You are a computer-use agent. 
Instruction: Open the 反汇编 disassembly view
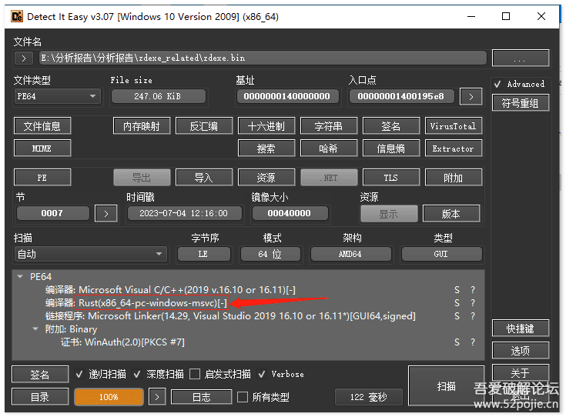[204, 126]
